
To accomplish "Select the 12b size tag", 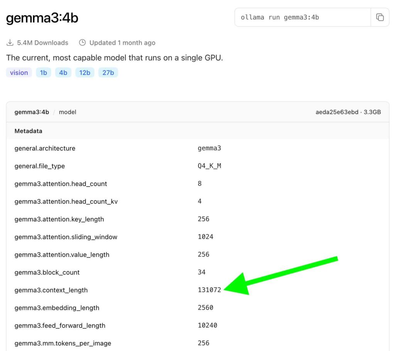I will [x=84, y=73].
